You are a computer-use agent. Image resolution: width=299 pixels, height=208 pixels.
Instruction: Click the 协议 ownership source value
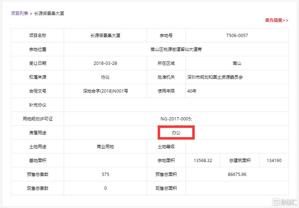[105, 77]
